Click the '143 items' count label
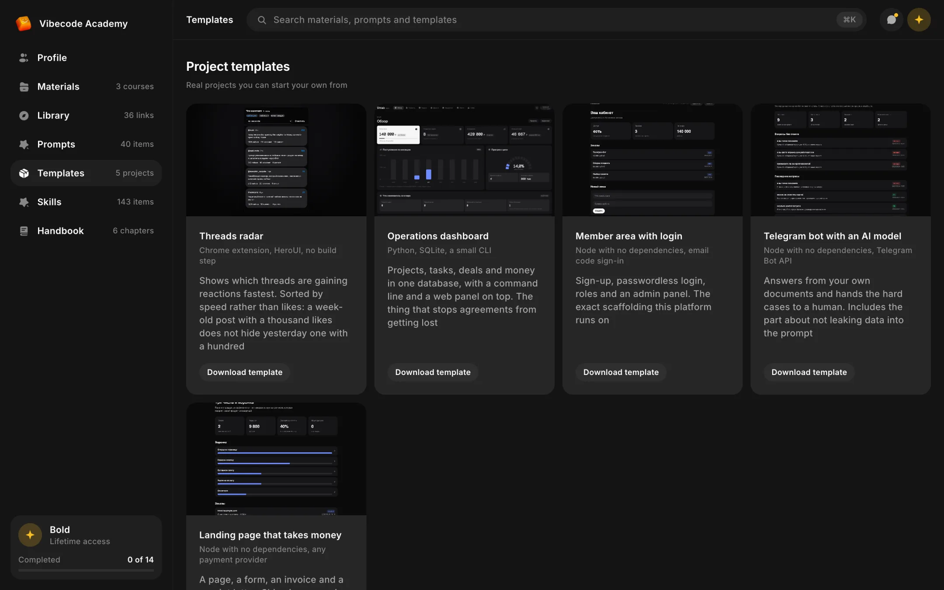The image size is (944, 590). click(x=135, y=202)
